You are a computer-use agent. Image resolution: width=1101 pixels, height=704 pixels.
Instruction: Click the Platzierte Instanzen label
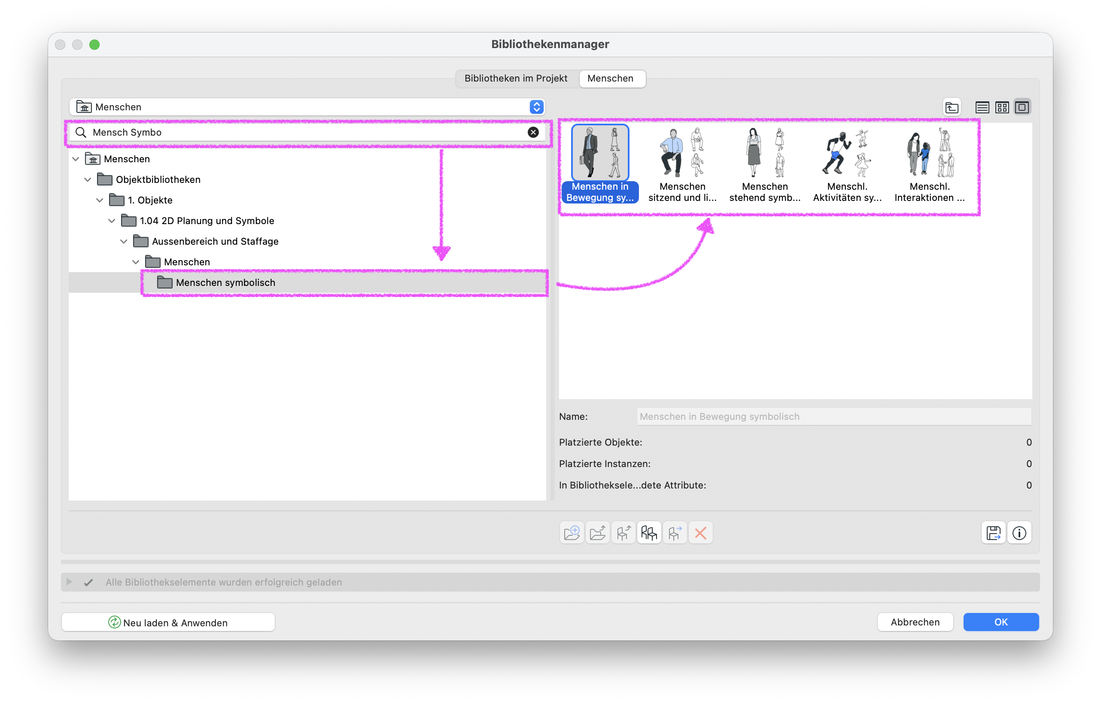tap(605, 464)
